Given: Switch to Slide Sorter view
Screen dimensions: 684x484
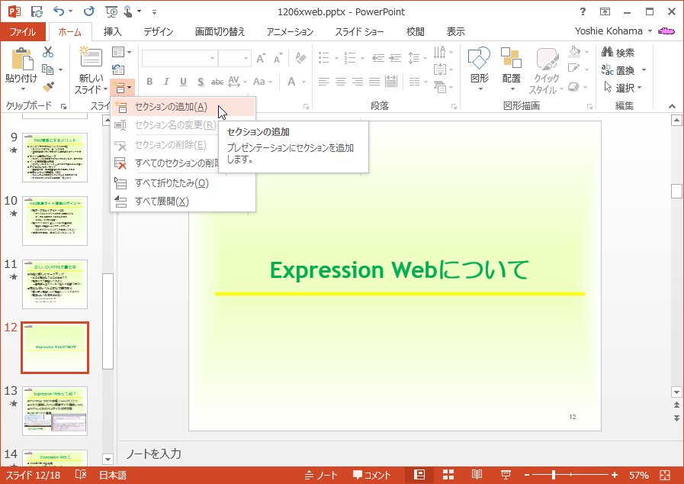Looking at the screenshot, I should point(448,475).
